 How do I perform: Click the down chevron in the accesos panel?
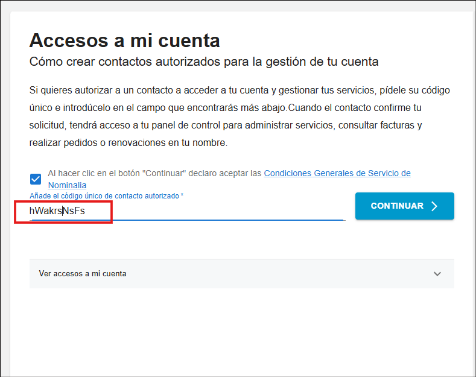coord(437,273)
